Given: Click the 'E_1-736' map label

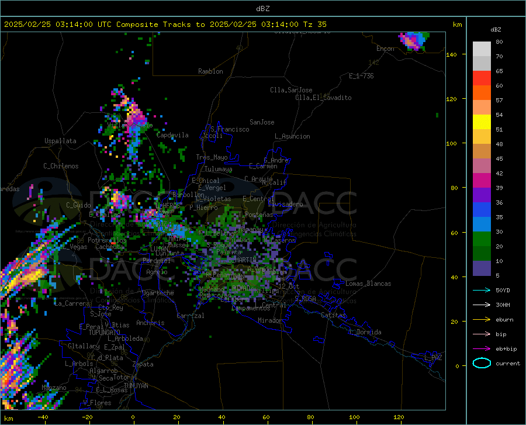Looking at the screenshot, I should coord(361,76).
